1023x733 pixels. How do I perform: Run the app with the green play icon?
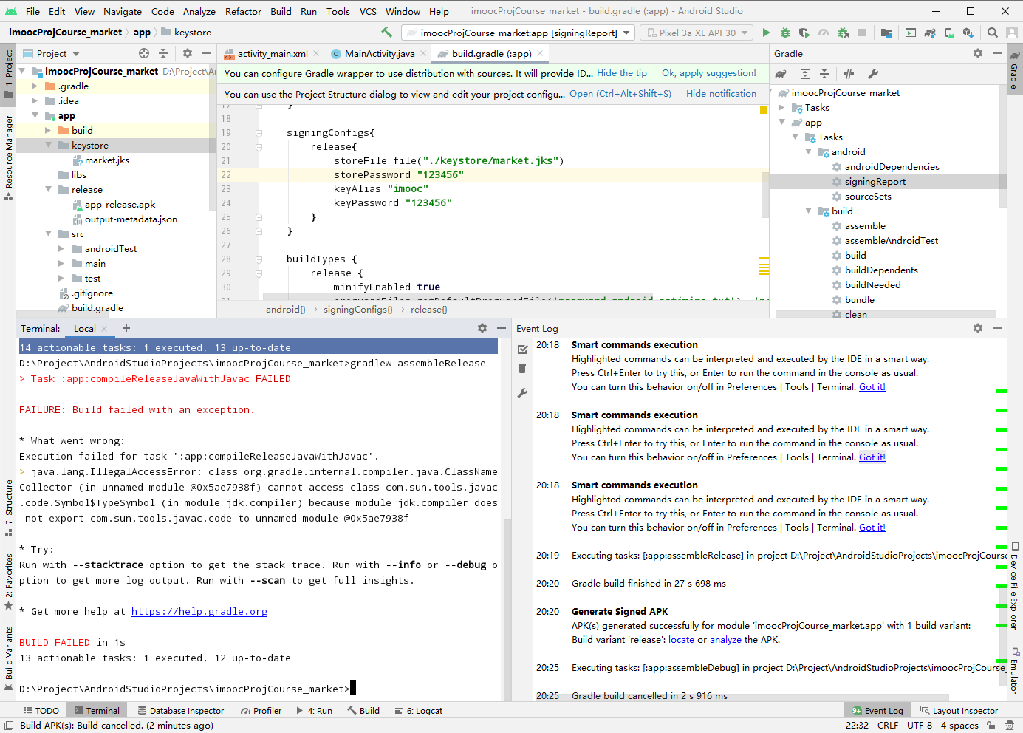click(766, 33)
